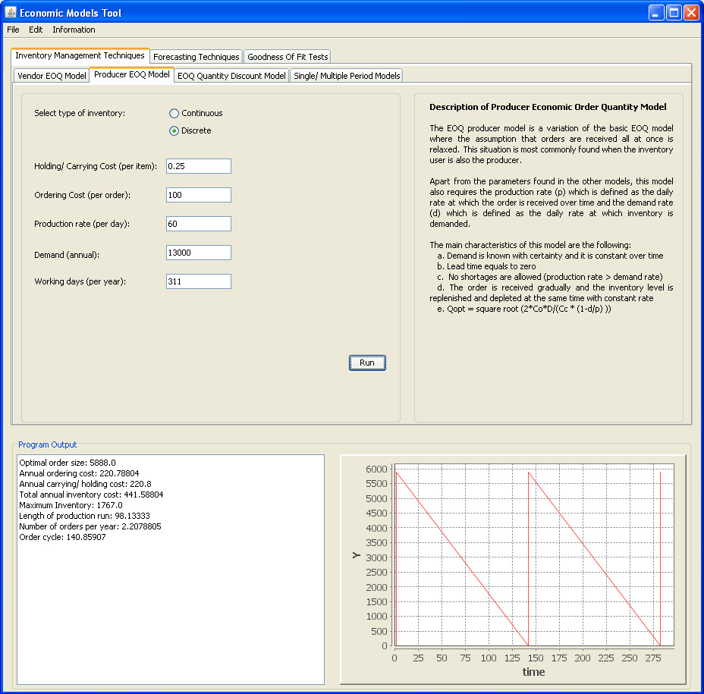Open Single/ Multiple Period Models tab
The image size is (704, 694).
[347, 76]
